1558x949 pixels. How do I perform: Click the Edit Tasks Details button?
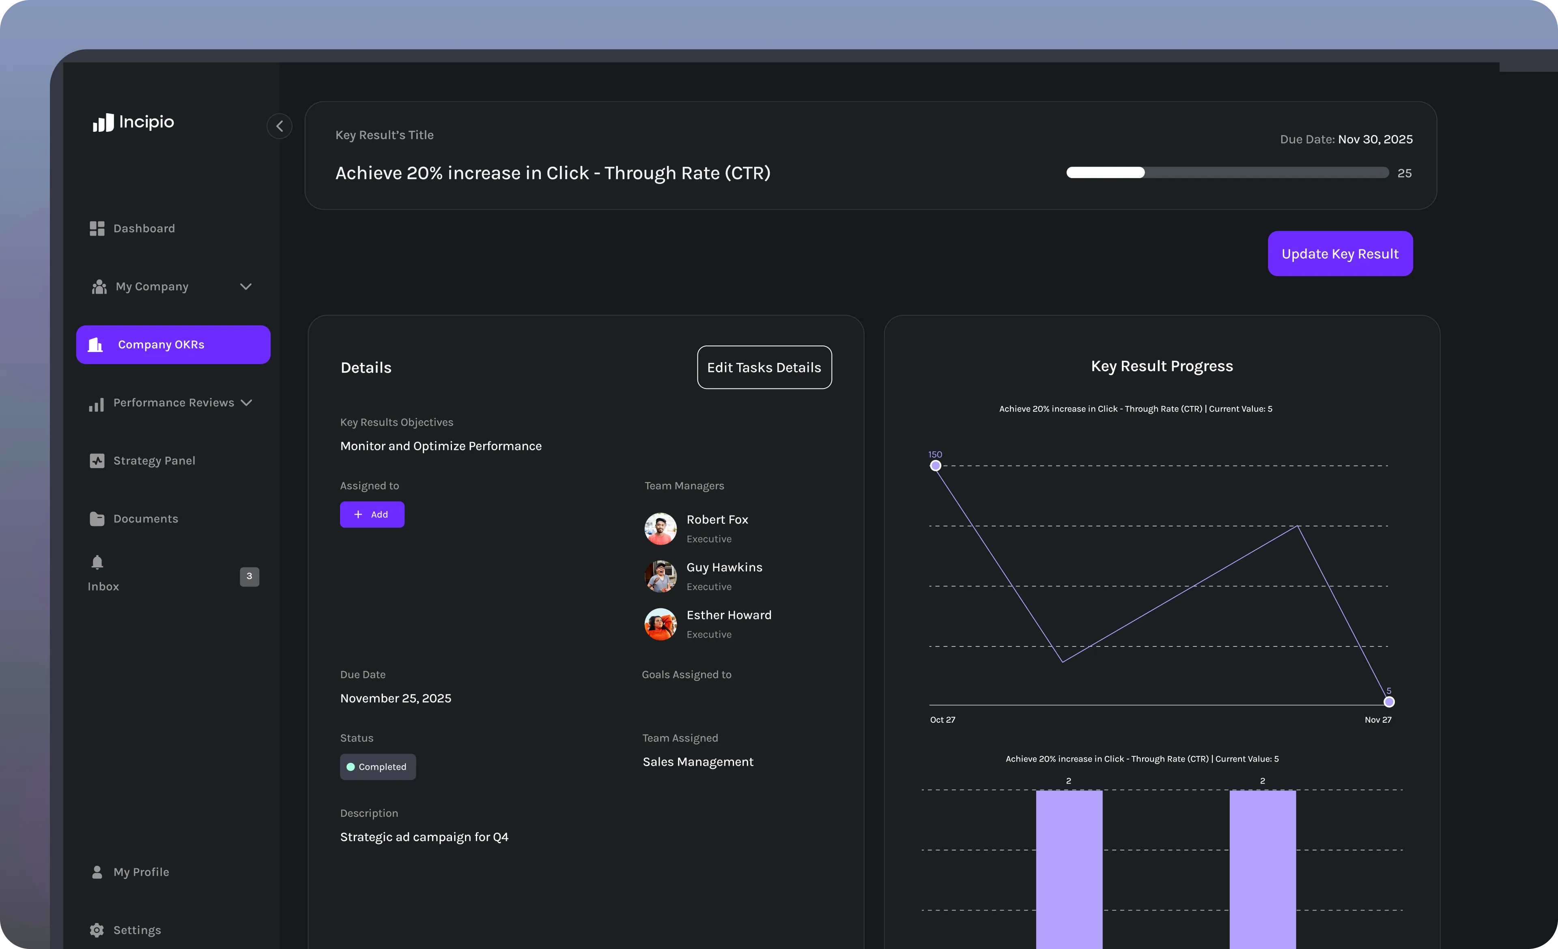tap(764, 367)
